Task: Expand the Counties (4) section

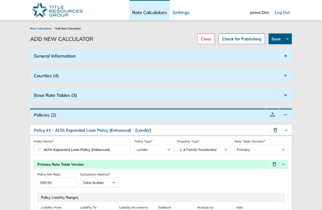Action: click(x=285, y=76)
